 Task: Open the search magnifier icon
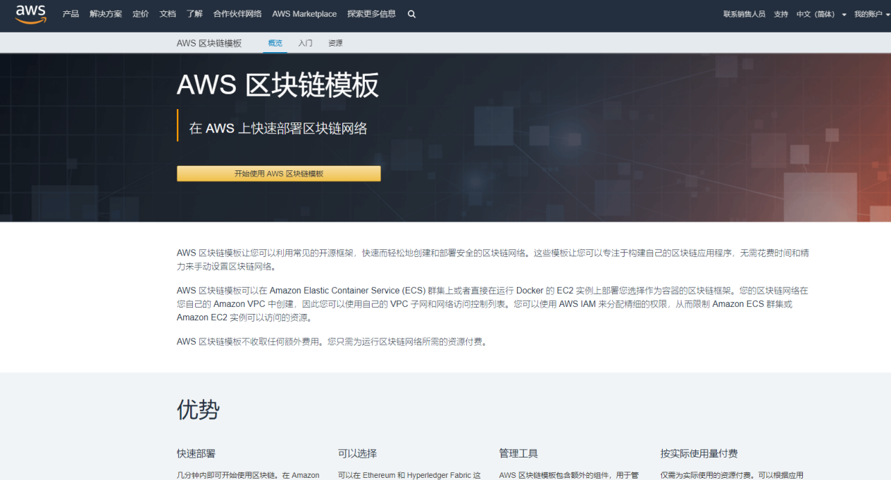coord(411,14)
